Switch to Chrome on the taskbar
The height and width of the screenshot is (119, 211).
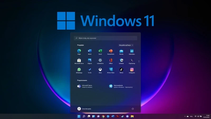pyautogui.click(x=103, y=116)
